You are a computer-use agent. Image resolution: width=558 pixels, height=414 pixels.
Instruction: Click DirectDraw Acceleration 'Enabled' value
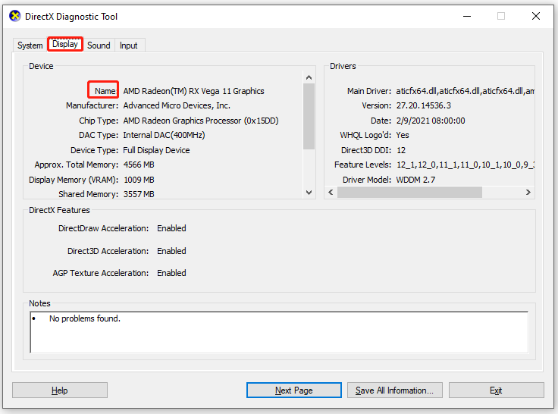click(171, 228)
